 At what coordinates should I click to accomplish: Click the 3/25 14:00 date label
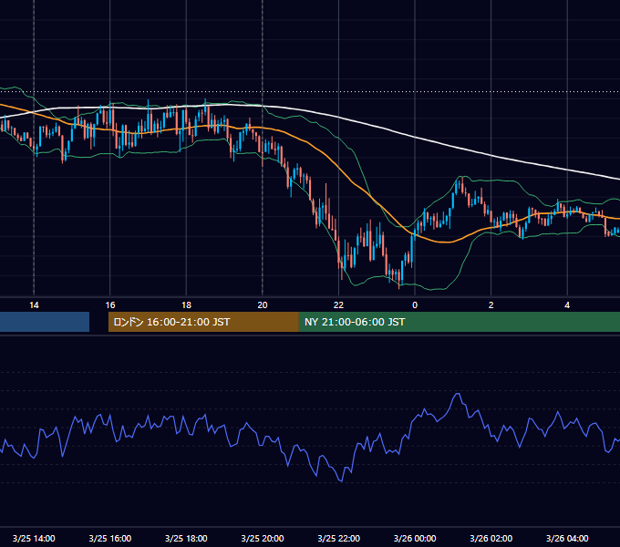pyautogui.click(x=34, y=538)
